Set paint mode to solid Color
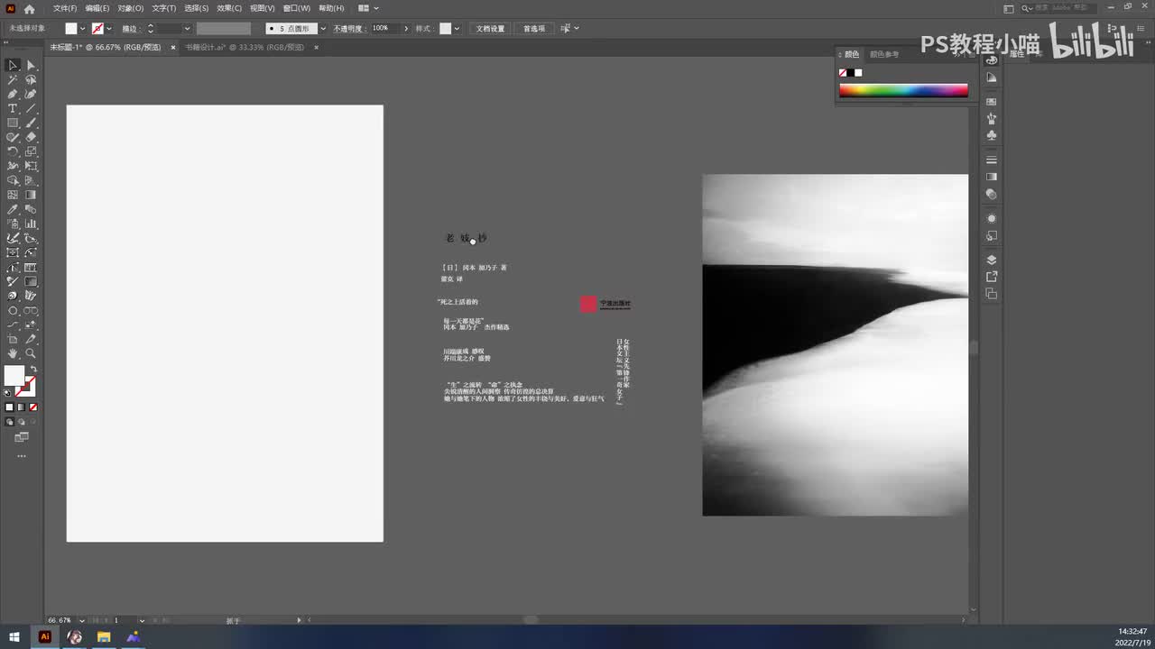Viewport: 1155px width, 649px height. click(10, 407)
